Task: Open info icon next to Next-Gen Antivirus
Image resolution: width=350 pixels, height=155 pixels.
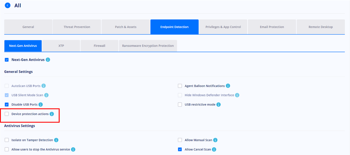Action: (x=48, y=60)
